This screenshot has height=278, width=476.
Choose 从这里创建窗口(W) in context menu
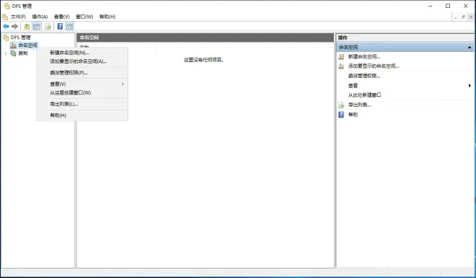tap(82, 92)
